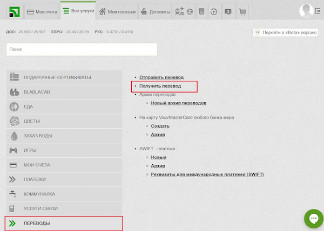Click Перейти в «Beta» версию button

[x=285, y=32]
